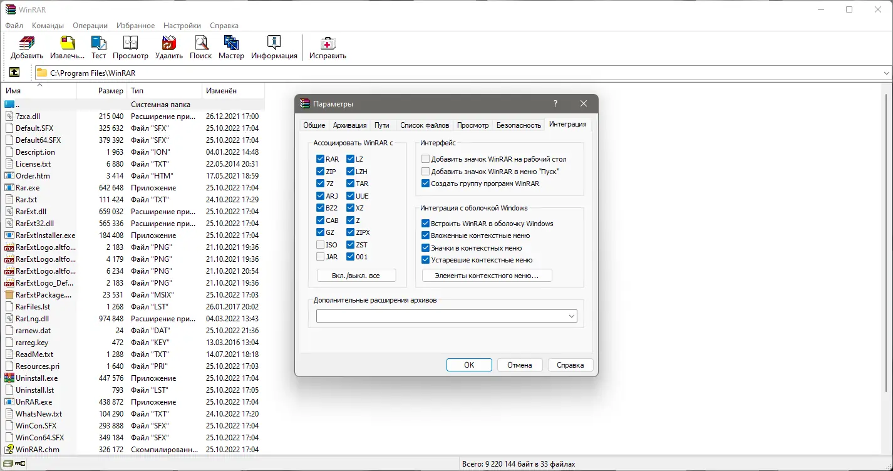
Task: Click the UnRAR.exe application icon
Action: click(x=9, y=401)
